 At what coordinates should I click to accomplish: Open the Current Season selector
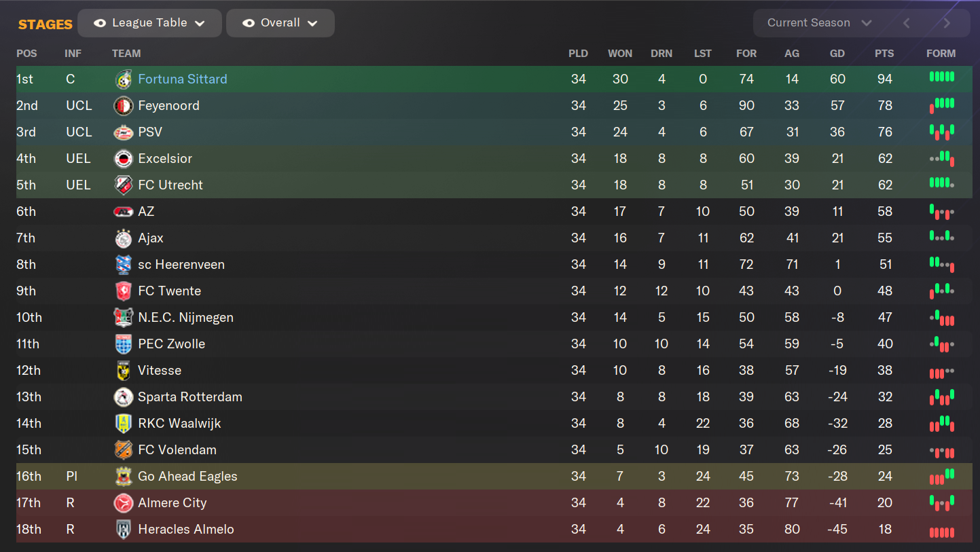coord(819,23)
